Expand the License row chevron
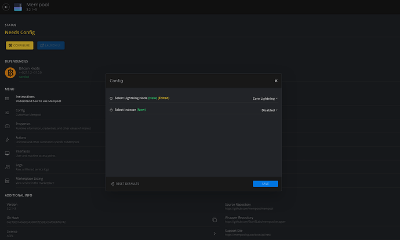Screen dimensions: 400x240 214,234
